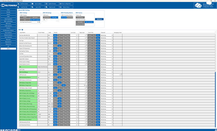Adjust the ELD Data Send Period stepper arrows
Screen dimensions: 217x131
(x=39, y=22)
